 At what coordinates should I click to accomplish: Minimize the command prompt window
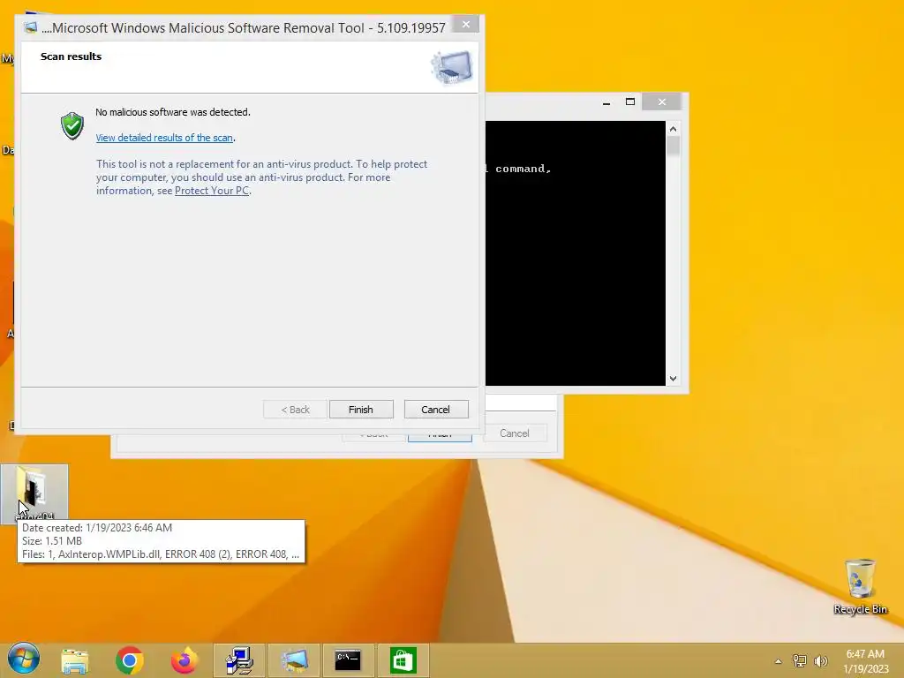coord(606,102)
